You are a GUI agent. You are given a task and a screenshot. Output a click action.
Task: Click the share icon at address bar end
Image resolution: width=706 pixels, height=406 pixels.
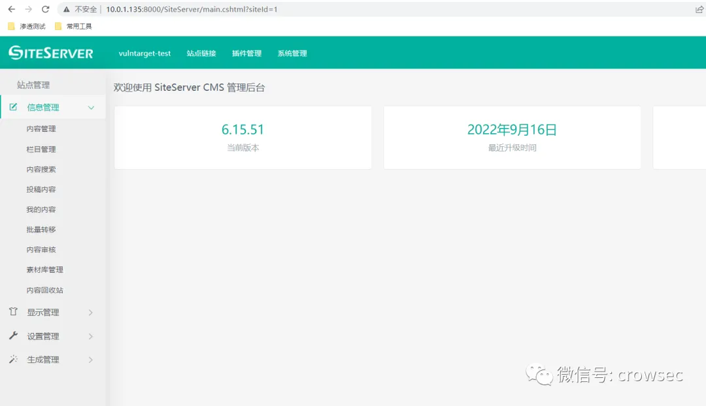coord(699,9)
